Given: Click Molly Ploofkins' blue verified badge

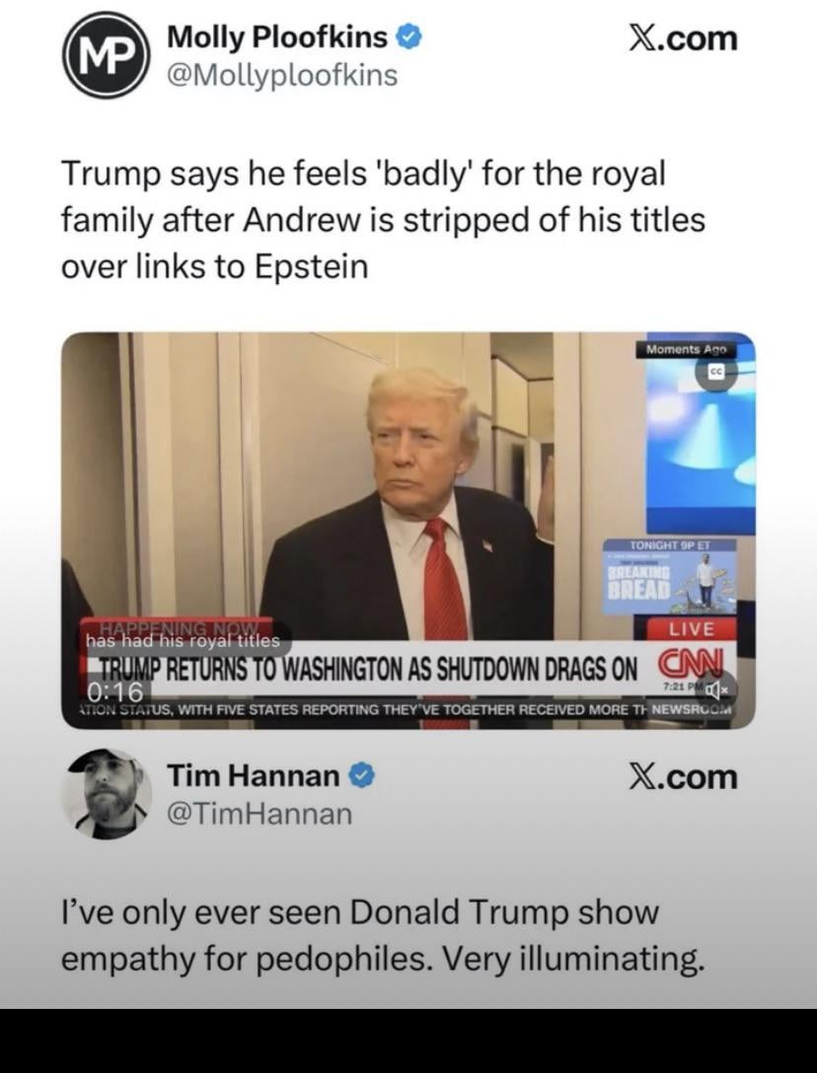Looking at the screenshot, I should 409,36.
